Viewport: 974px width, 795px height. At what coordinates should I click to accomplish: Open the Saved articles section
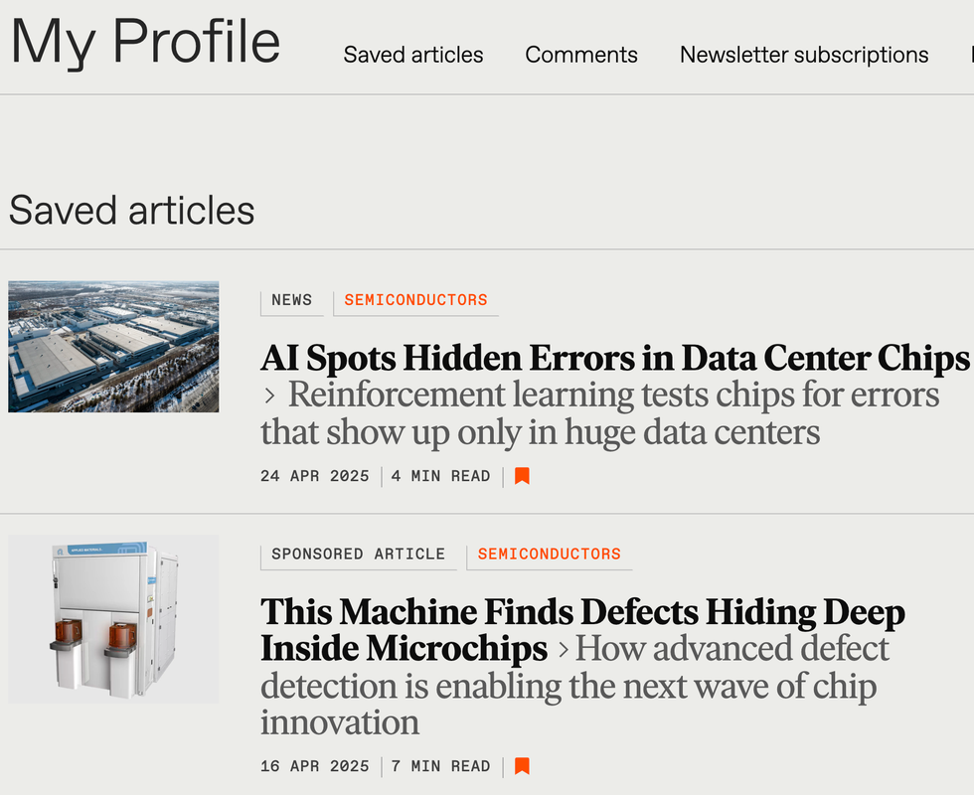point(413,56)
